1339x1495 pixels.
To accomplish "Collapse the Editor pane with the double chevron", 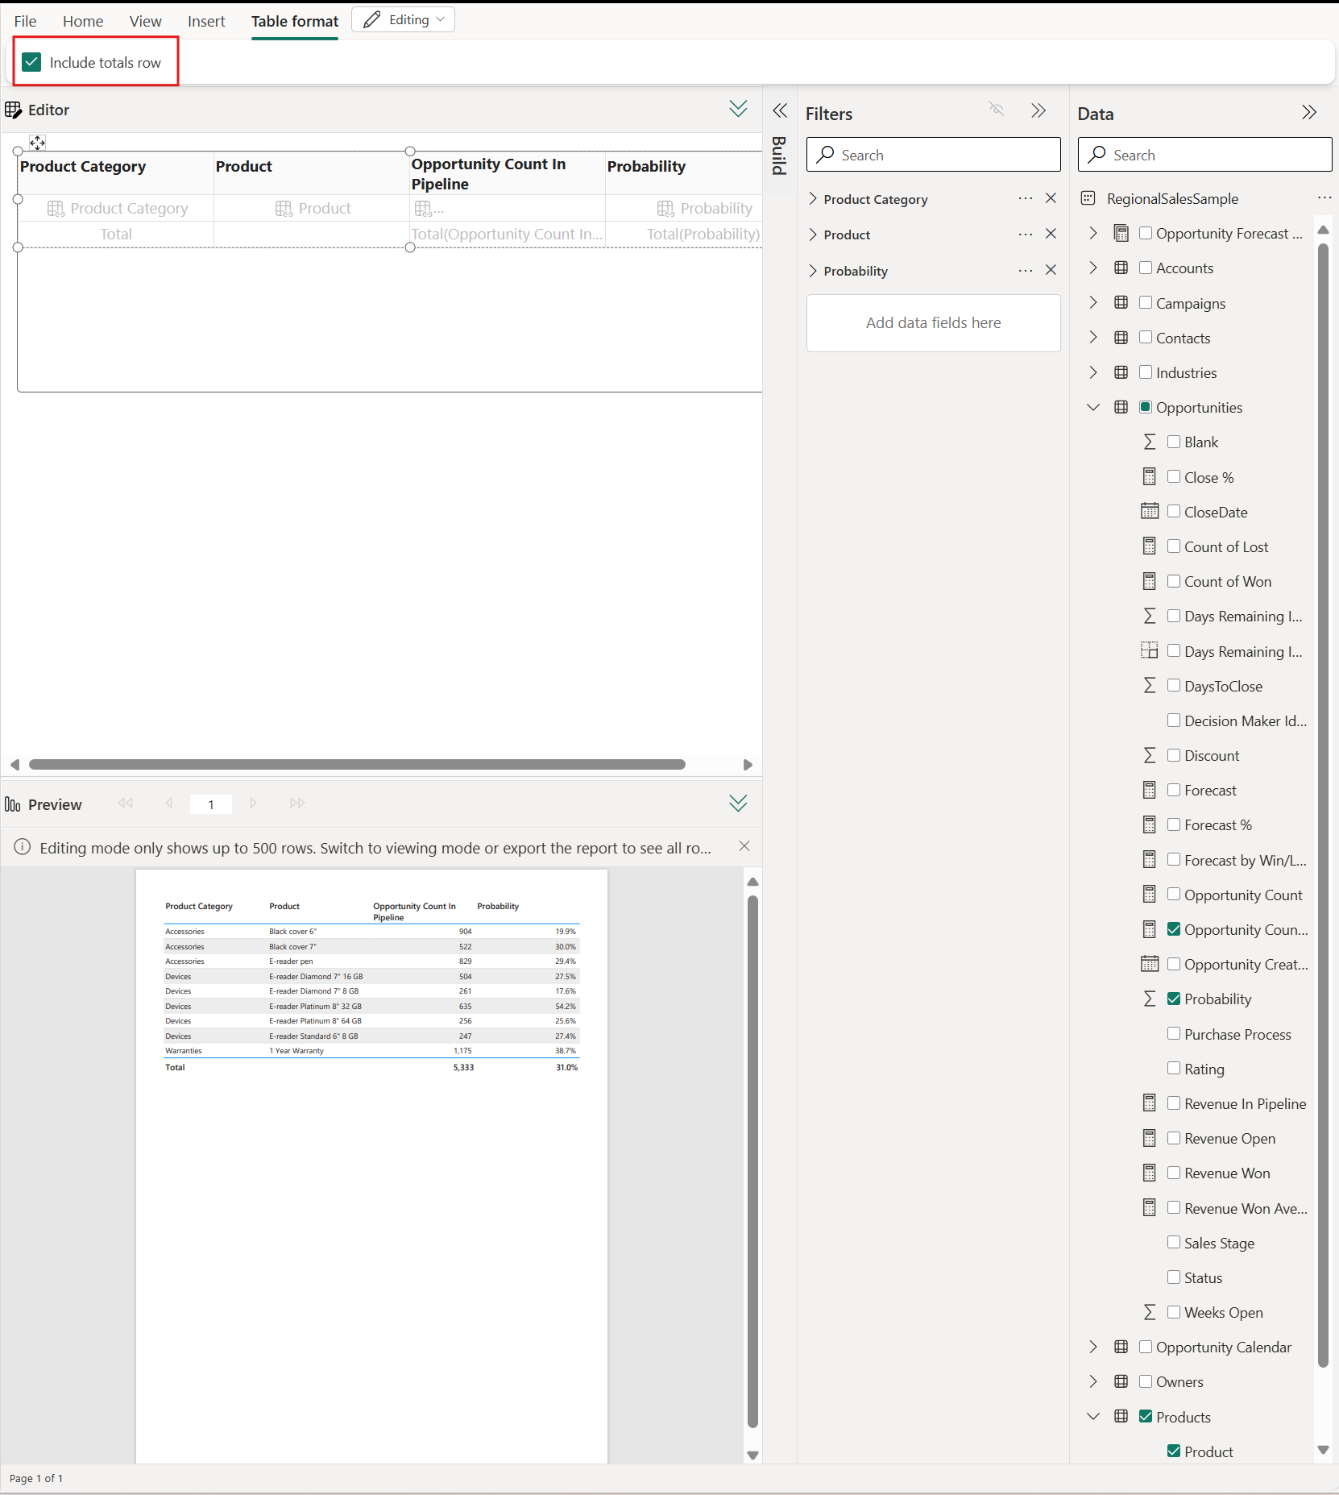I will click(x=737, y=109).
